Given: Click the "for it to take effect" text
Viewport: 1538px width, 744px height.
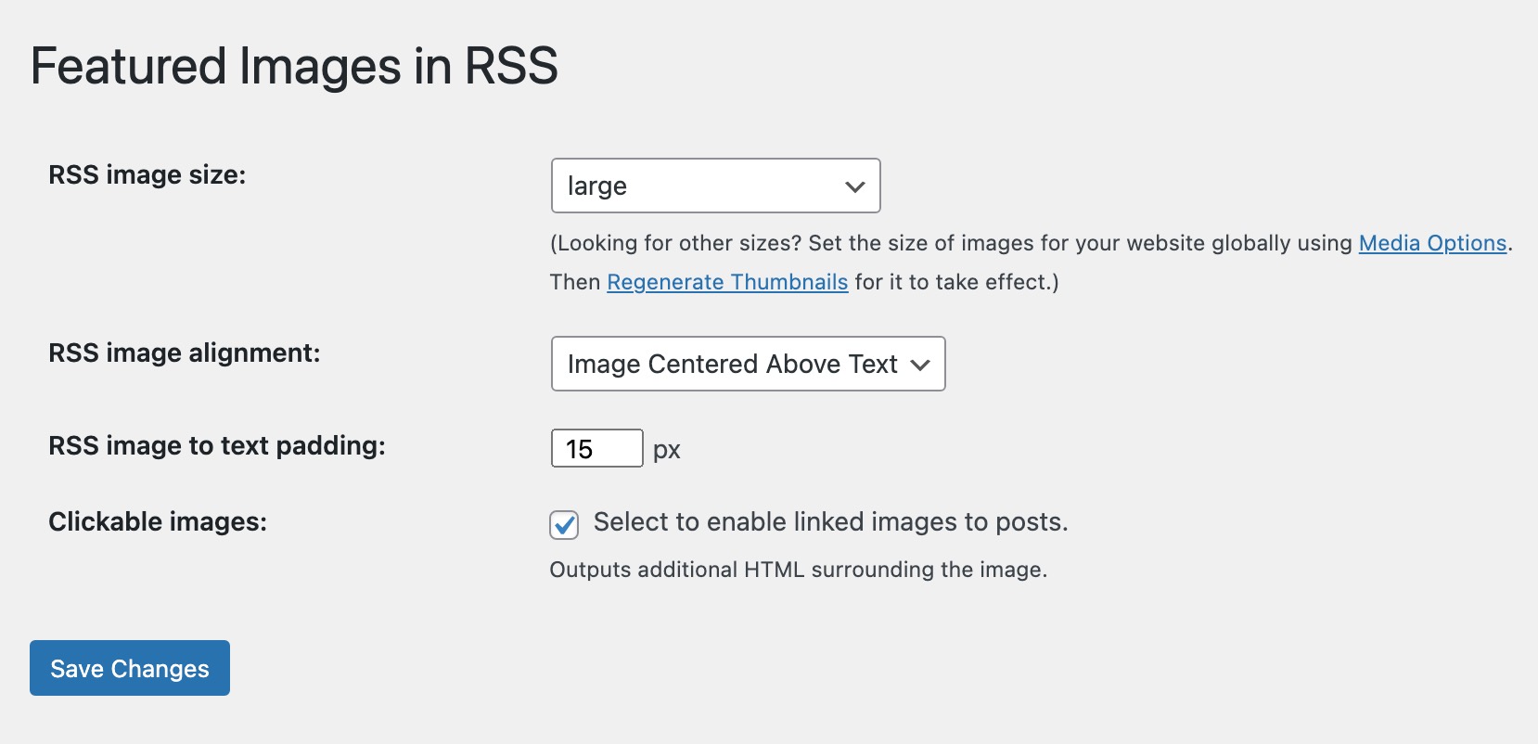Looking at the screenshot, I should click(956, 282).
